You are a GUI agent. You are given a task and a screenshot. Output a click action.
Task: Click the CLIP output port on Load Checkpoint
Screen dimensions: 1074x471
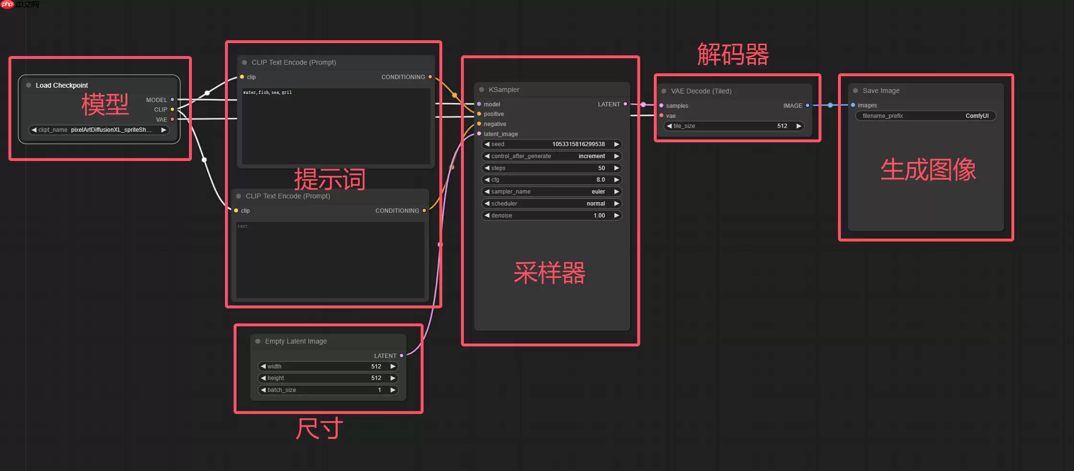coord(172,109)
